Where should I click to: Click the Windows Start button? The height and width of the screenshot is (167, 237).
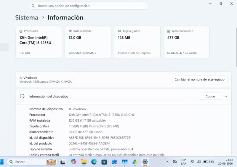click(1, 162)
